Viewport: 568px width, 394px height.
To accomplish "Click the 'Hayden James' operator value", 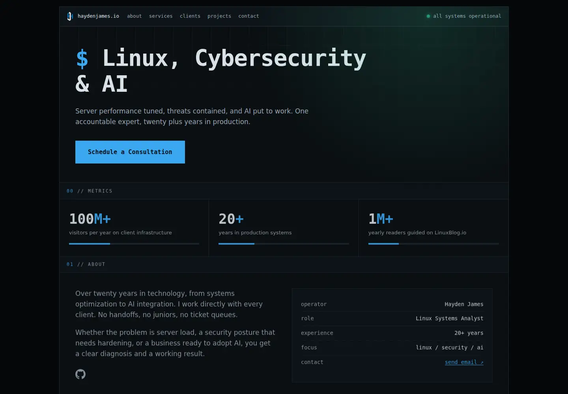I will point(464,304).
